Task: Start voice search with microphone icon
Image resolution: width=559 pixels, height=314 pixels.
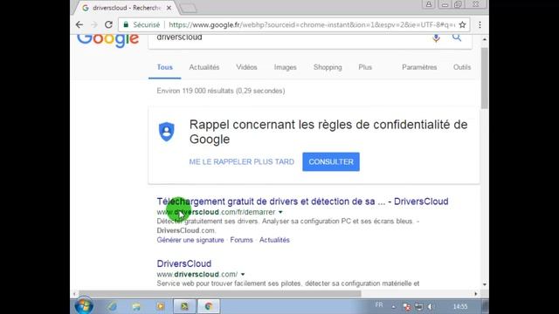Action: pyautogui.click(x=436, y=38)
